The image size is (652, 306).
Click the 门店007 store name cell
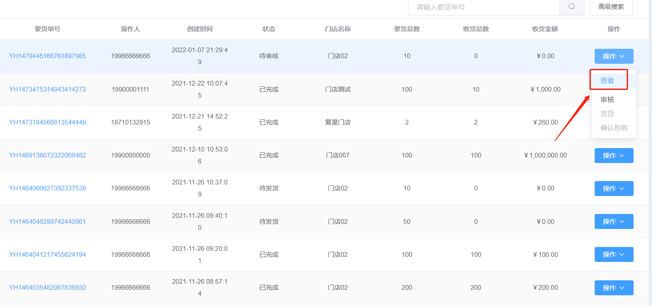click(x=338, y=155)
